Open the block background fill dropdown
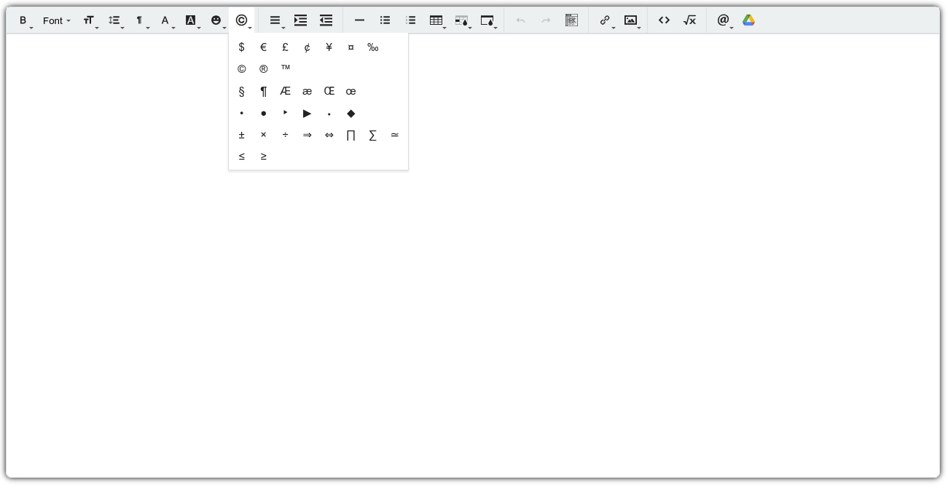This screenshot has width=948, height=488. 487,20
